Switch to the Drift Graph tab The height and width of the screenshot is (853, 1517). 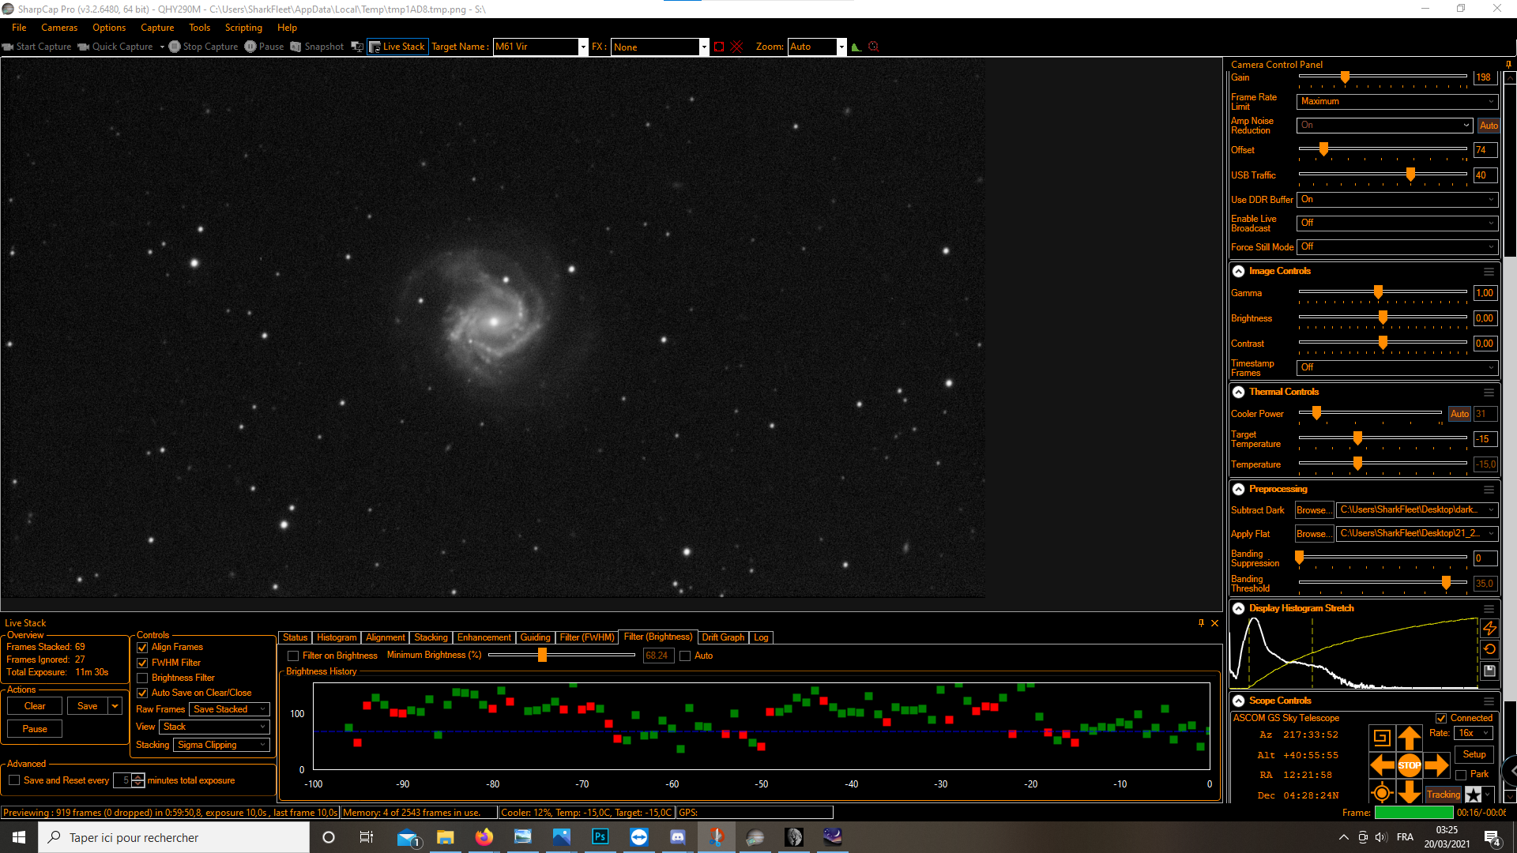(722, 637)
